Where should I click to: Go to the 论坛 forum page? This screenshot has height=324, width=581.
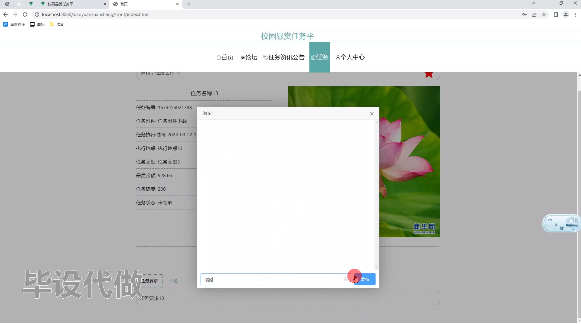(249, 57)
